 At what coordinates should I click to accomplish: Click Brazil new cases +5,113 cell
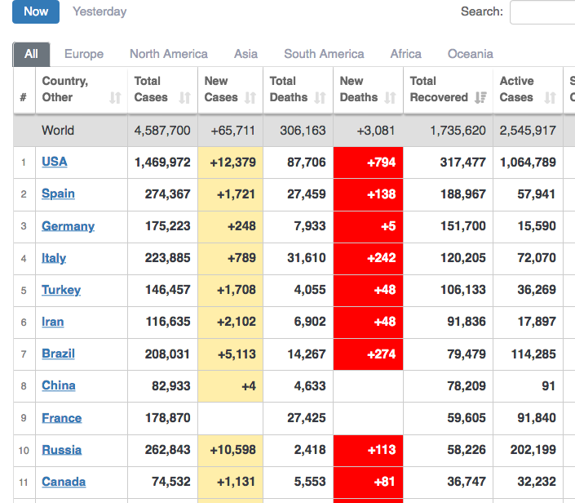(x=230, y=354)
